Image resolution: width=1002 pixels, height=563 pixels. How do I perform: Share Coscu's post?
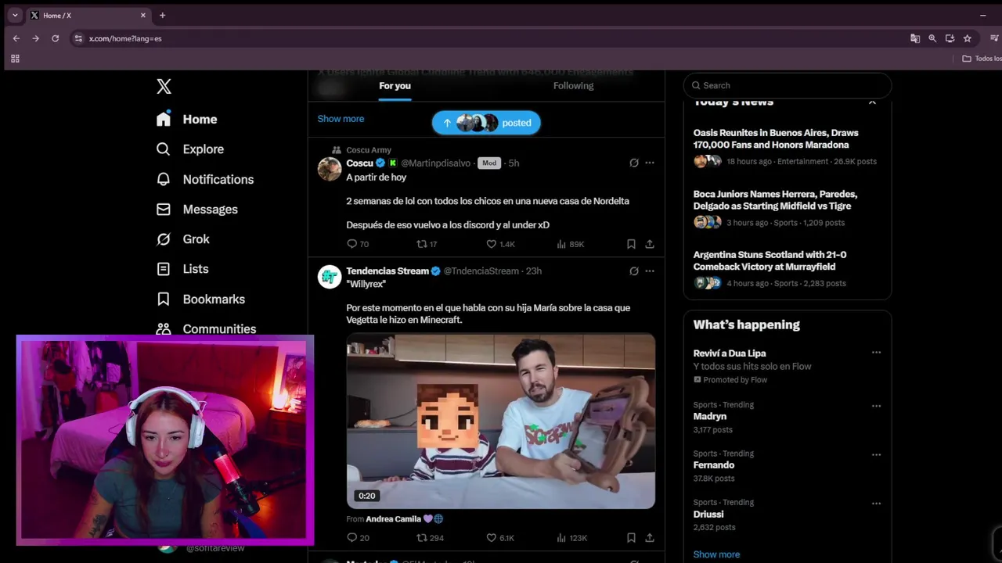650,244
